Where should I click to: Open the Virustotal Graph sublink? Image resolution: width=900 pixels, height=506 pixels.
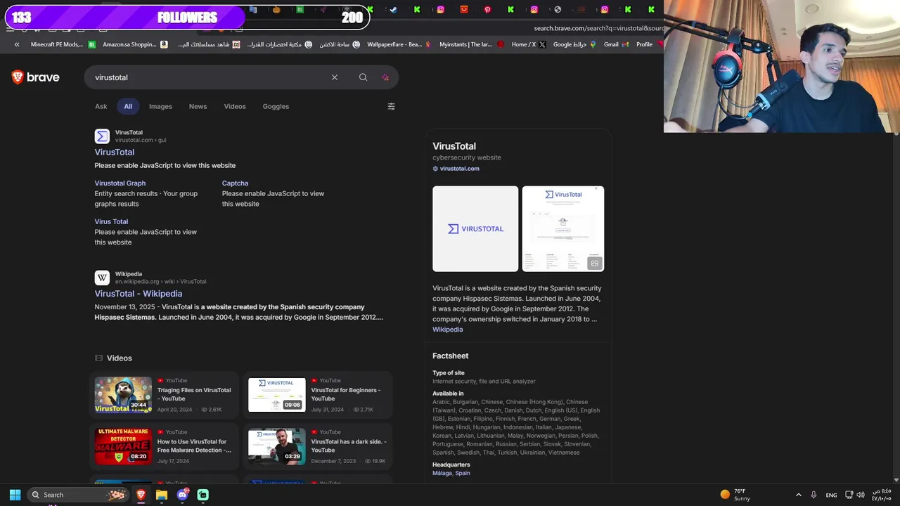[x=120, y=183]
